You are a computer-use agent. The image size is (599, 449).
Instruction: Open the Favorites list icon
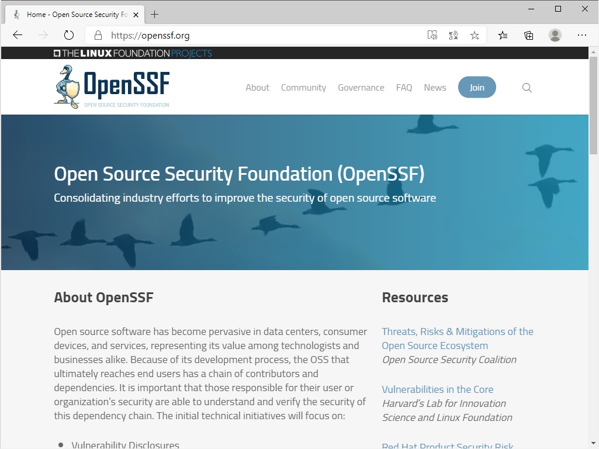(503, 35)
